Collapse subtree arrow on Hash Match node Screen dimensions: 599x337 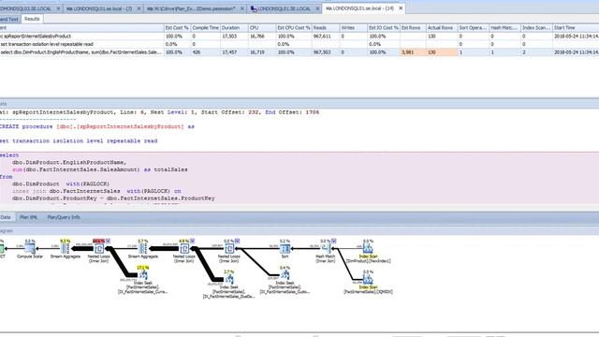(x=334, y=241)
